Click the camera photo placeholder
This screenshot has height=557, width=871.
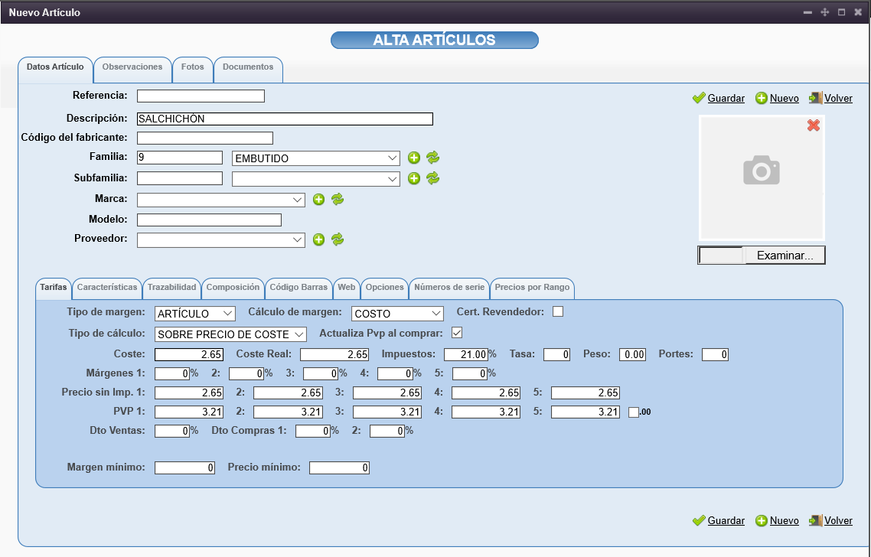(761, 171)
